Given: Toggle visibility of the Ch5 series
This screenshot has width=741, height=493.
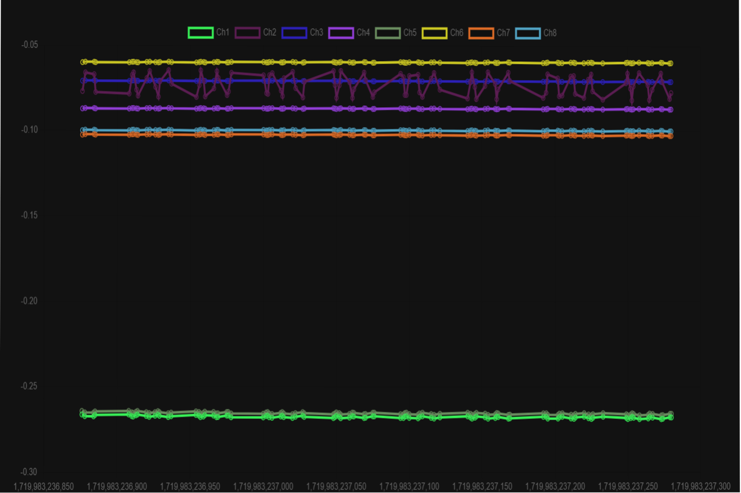Looking at the screenshot, I should coord(388,33).
